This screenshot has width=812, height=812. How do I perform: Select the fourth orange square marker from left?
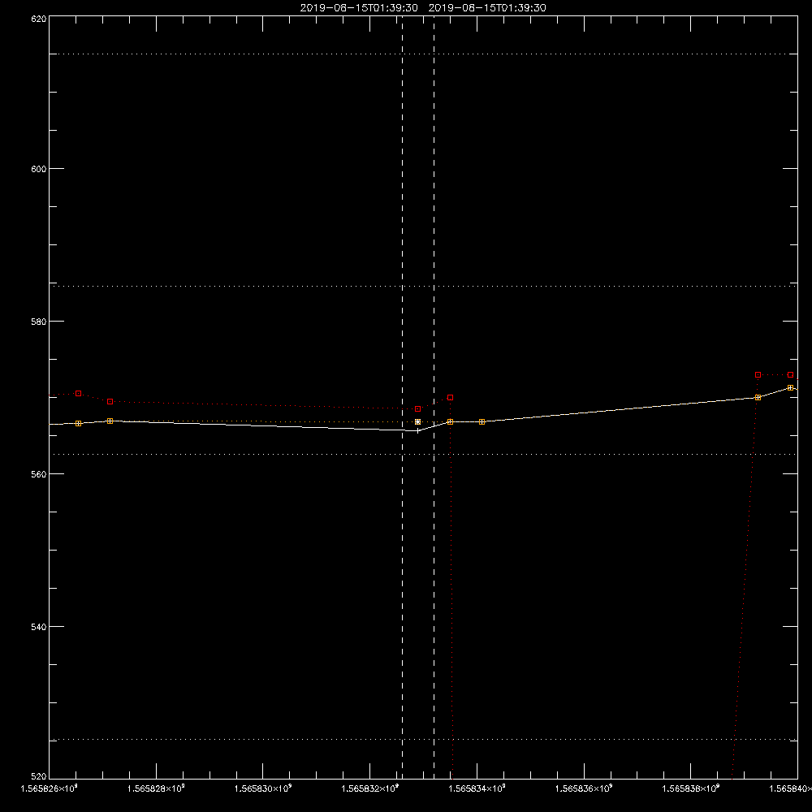pos(482,422)
